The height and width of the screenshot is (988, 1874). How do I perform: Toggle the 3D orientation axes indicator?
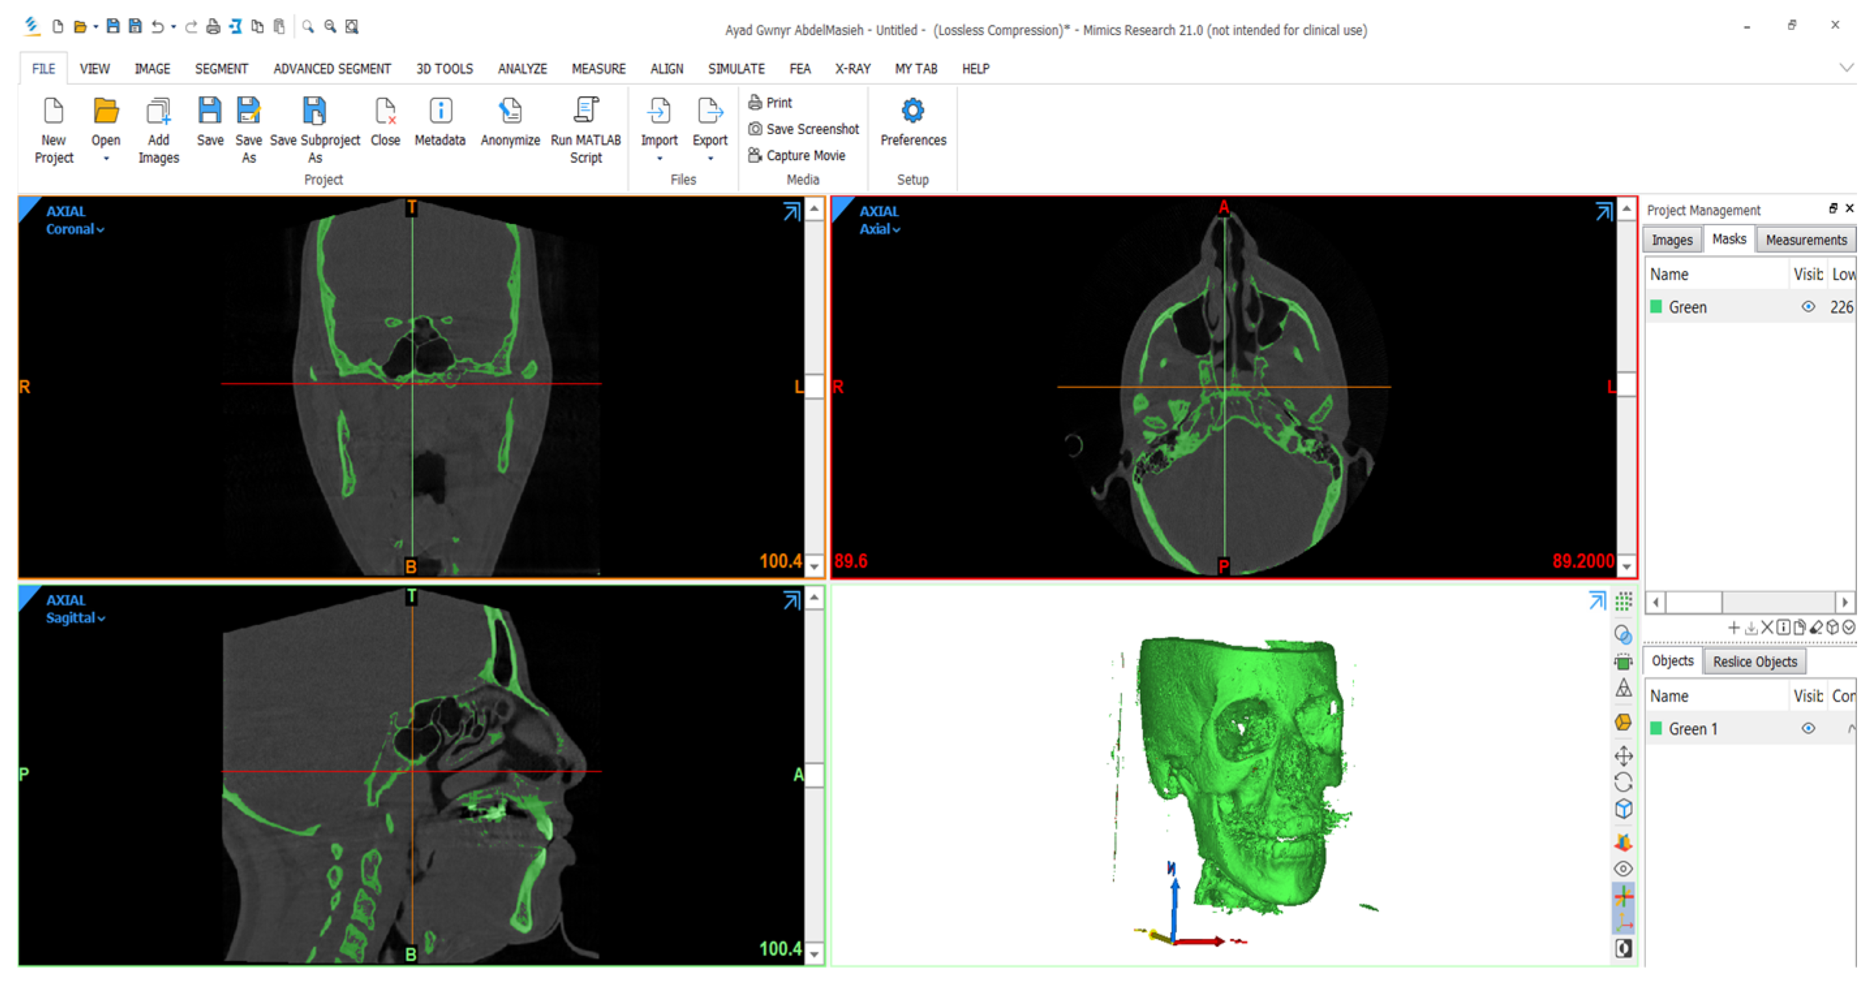click(x=1623, y=924)
